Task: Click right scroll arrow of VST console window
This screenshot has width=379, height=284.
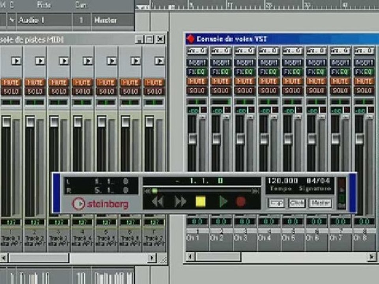Action: tap(372, 256)
